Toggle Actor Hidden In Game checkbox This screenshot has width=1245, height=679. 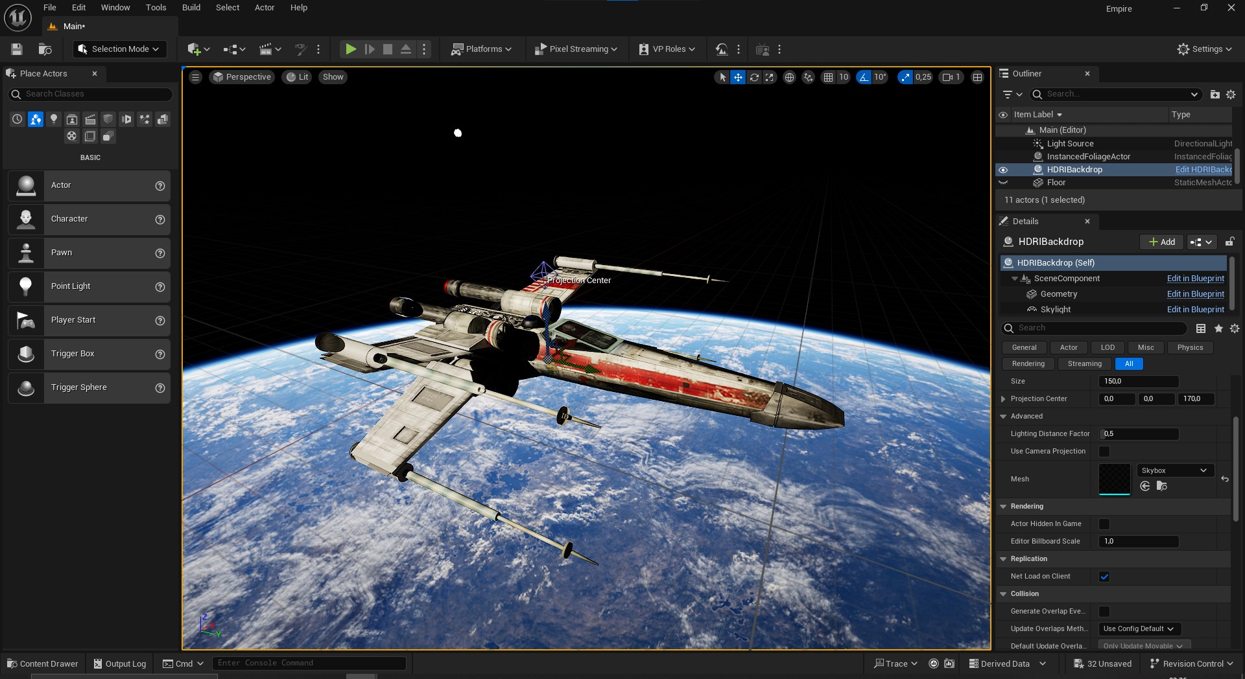tap(1104, 524)
